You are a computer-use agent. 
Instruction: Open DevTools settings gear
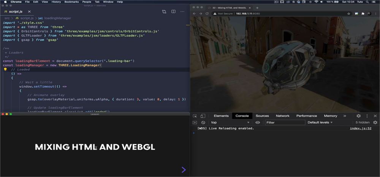tap(358, 116)
